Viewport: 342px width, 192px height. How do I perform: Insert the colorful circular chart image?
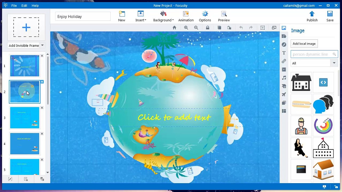[323, 126]
